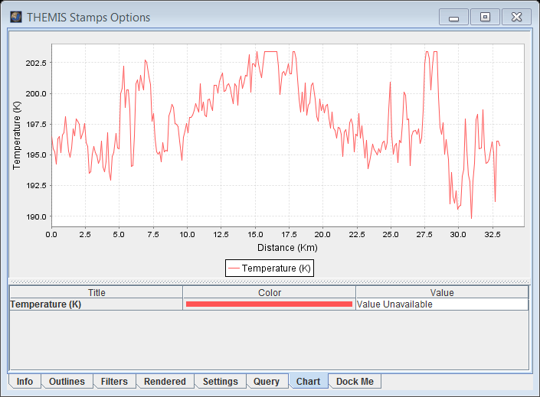Click the Value column header
Viewport: 540px width, 397px height.
tap(442, 292)
